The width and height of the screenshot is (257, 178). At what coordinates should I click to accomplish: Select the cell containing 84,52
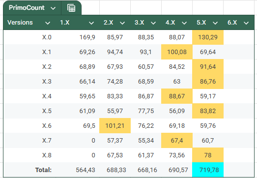point(177,67)
